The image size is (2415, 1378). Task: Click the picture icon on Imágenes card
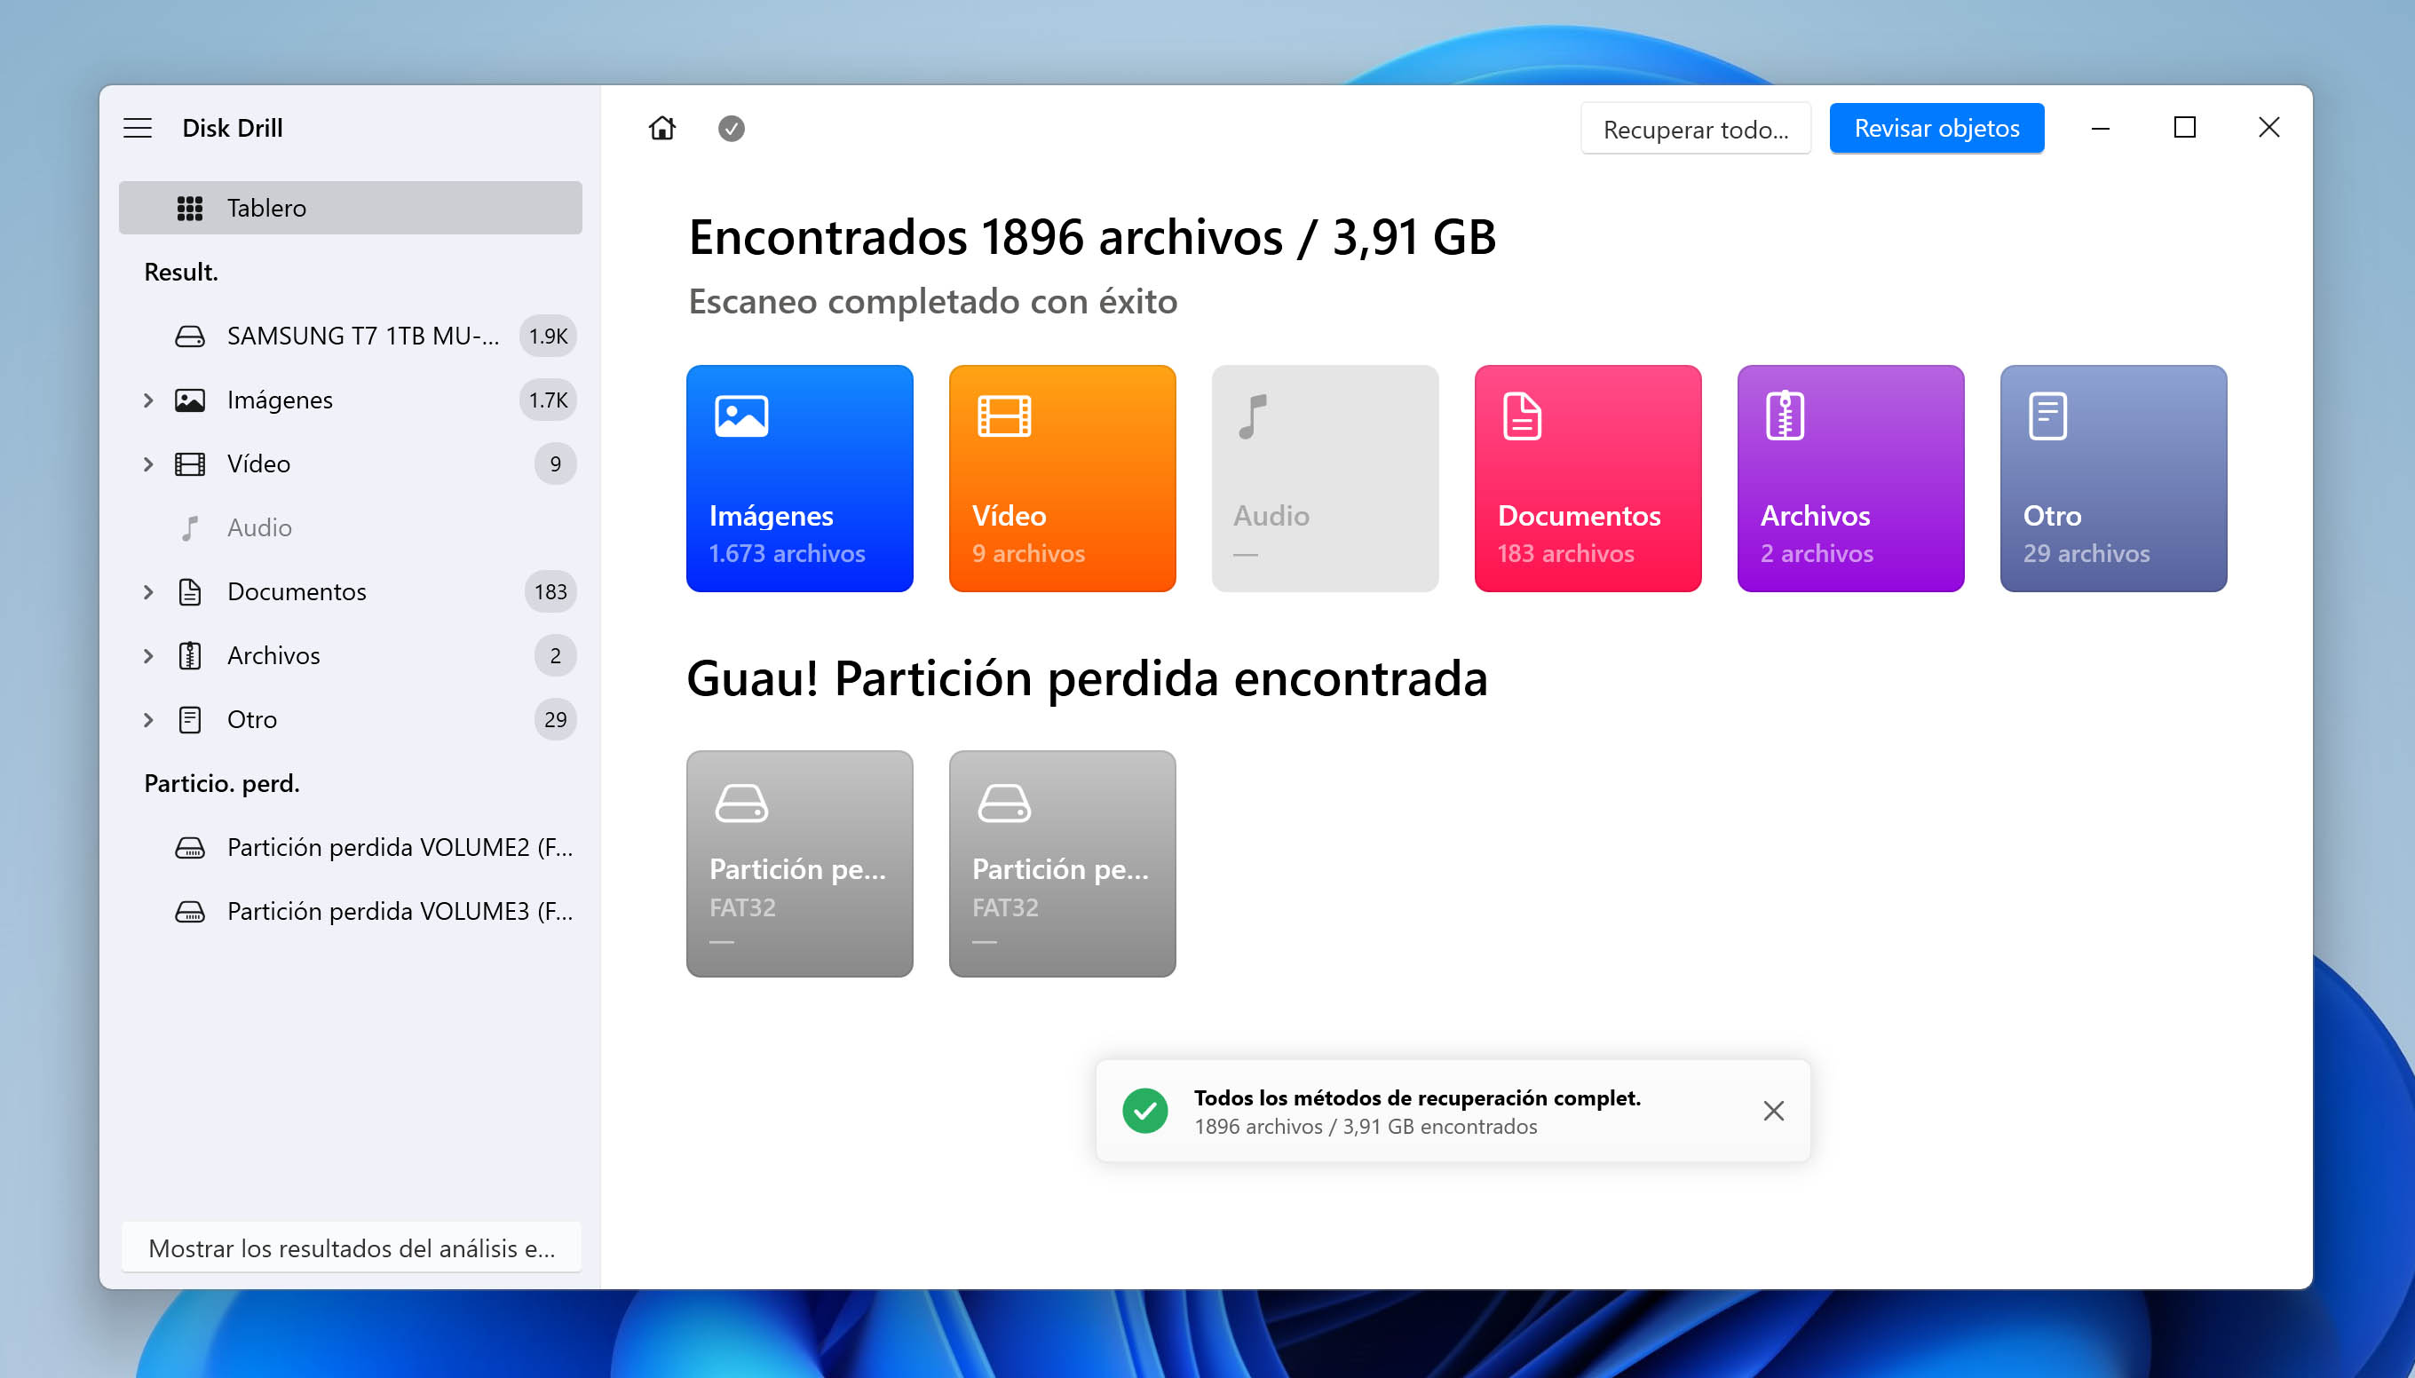(x=742, y=416)
